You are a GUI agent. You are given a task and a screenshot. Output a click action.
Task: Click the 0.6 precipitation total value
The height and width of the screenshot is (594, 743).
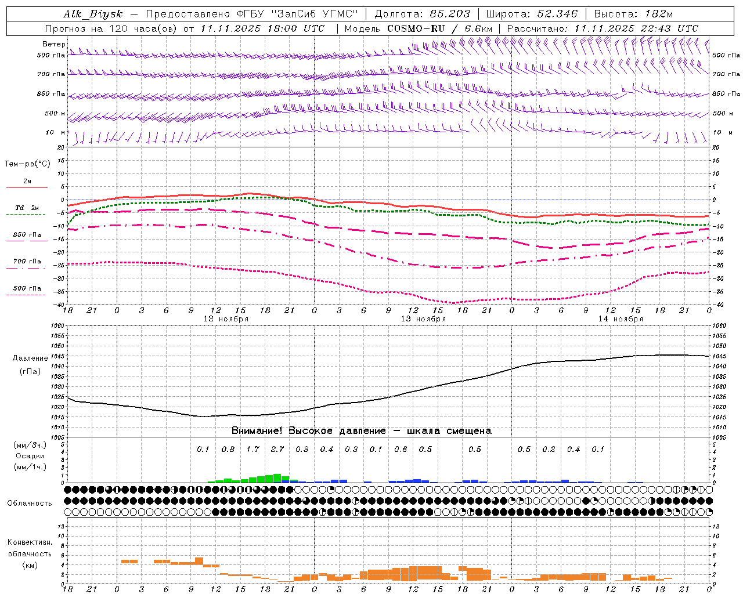click(x=401, y=449)
